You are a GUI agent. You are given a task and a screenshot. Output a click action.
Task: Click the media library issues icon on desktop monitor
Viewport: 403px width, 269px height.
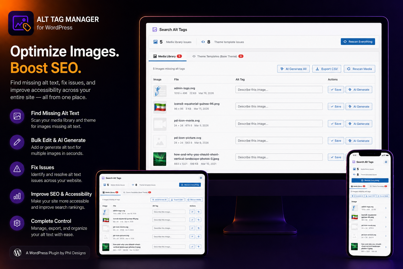156,42
